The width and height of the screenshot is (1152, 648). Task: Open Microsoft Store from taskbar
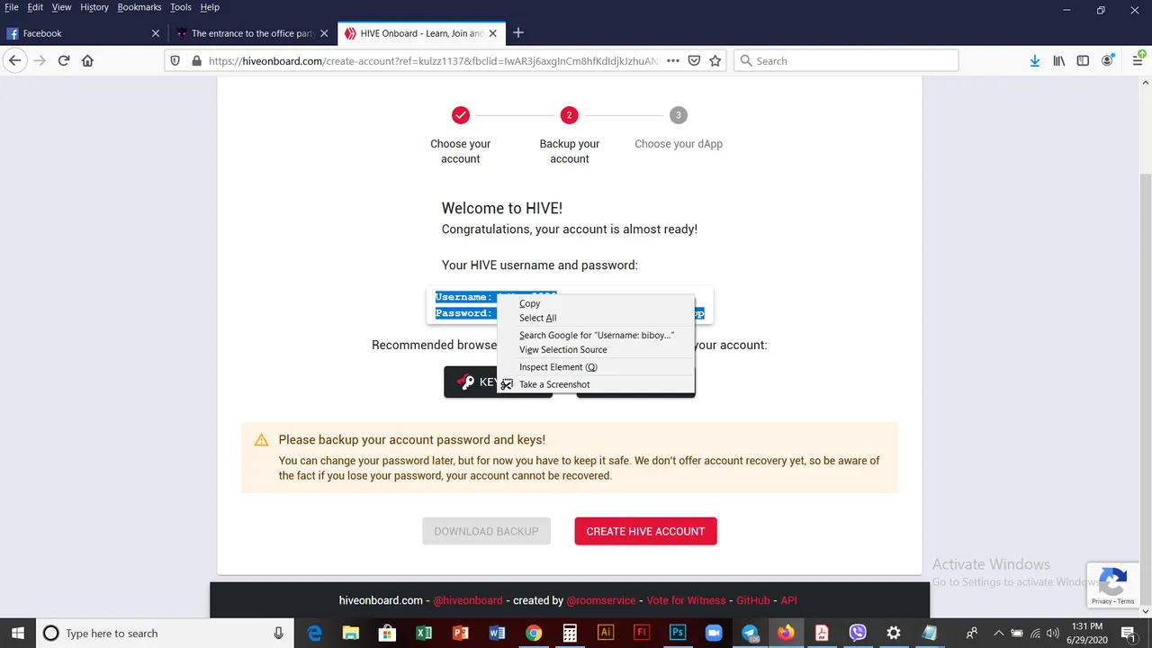click(x=387, y=633)
